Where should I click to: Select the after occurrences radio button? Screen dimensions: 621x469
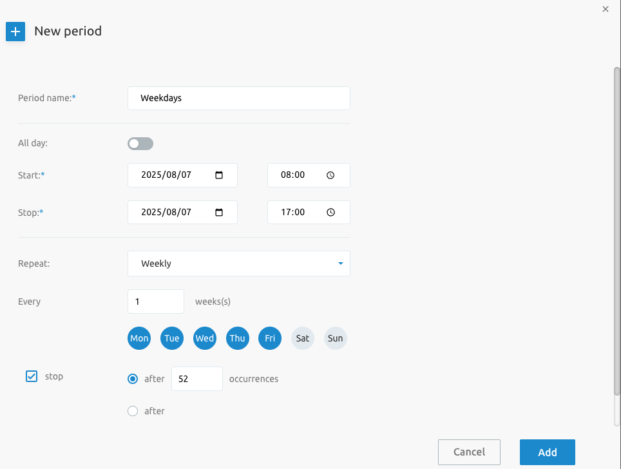pos(133,379)
